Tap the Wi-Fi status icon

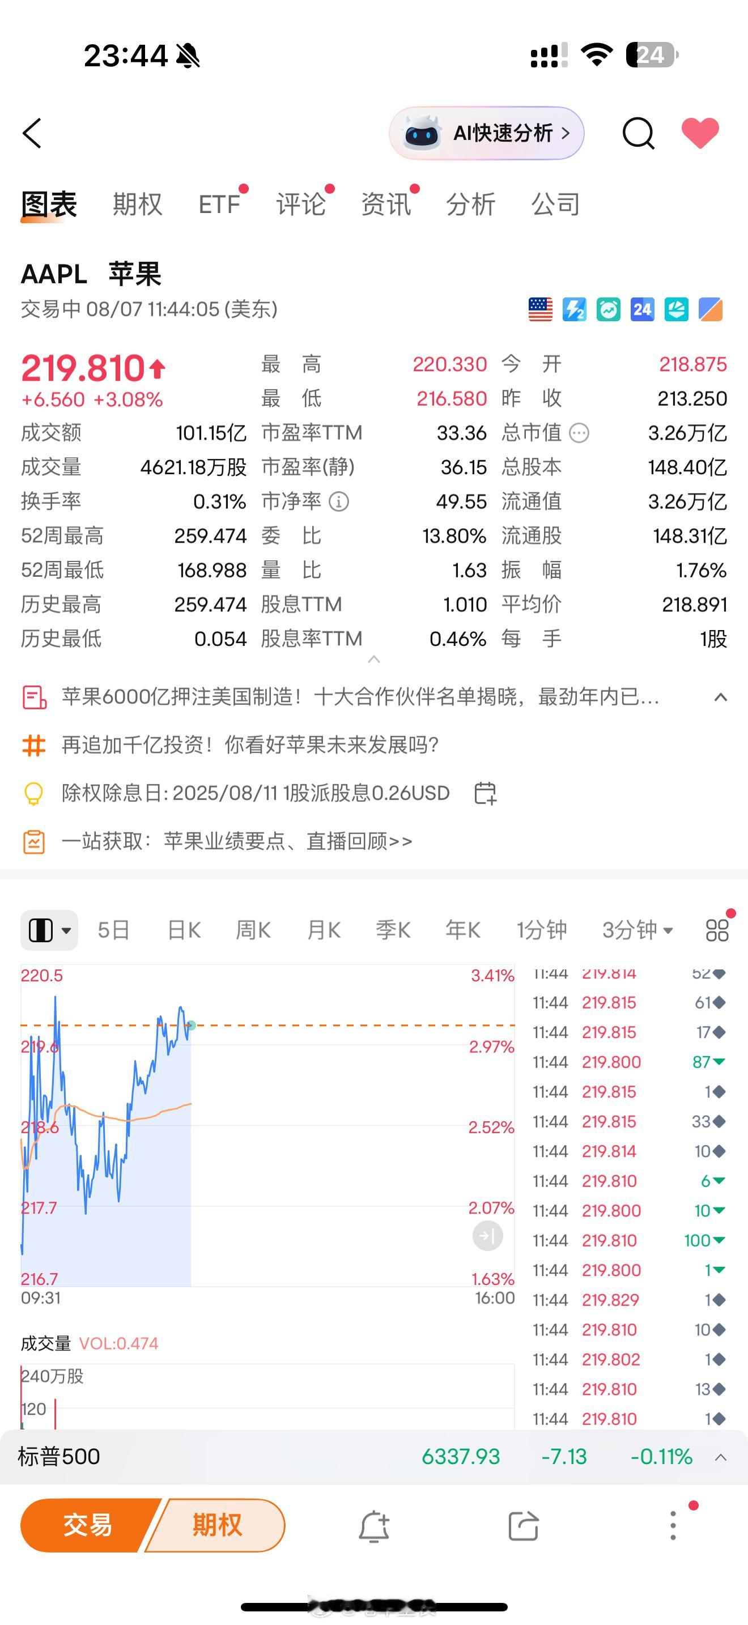(x=597, y=54)
